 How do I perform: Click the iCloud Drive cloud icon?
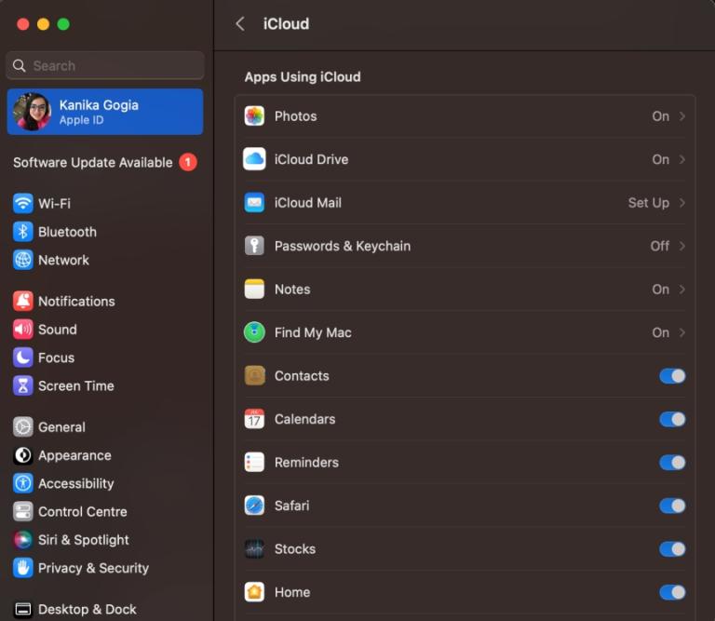pyautogui.click(x=254, y=159)
